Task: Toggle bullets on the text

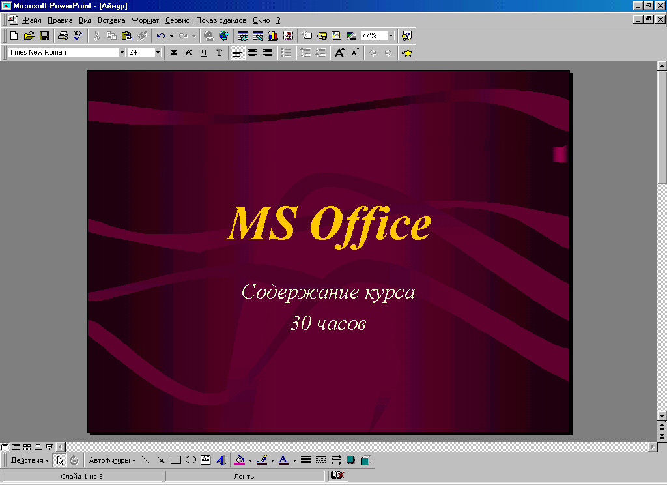Action: pos(287,52)
